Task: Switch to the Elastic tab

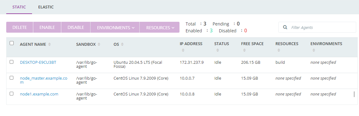Action: pyautogui.click(x=46, y=7)
